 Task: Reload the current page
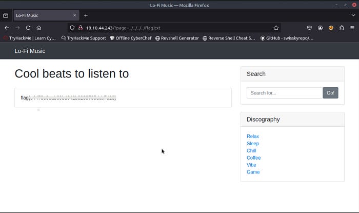[x=28, y=28]
